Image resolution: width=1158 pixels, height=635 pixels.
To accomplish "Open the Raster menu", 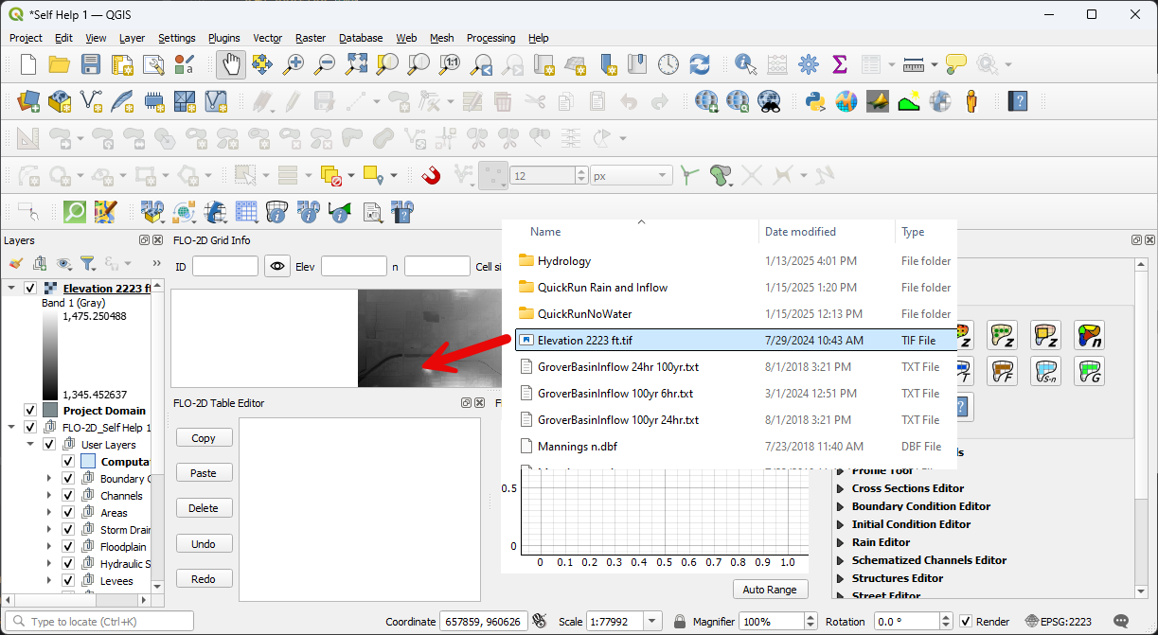I will click(310, 38).
